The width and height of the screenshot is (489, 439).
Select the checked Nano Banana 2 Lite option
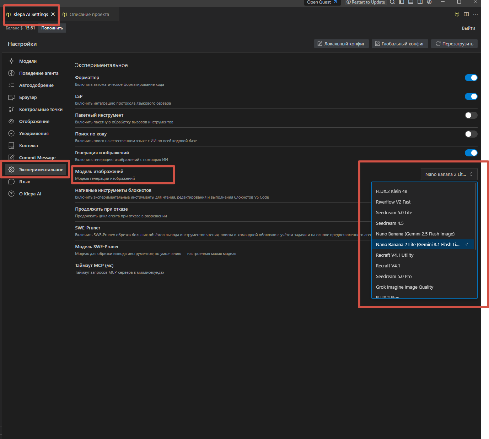[423, 244]
